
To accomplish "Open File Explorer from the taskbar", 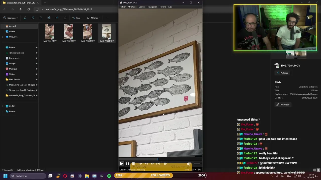I will click(x=87, y=176).
